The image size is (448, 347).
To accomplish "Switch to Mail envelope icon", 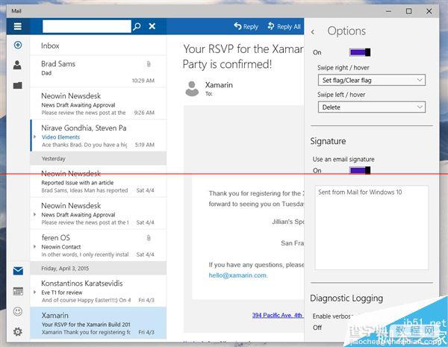I will (x=18, y=270).
